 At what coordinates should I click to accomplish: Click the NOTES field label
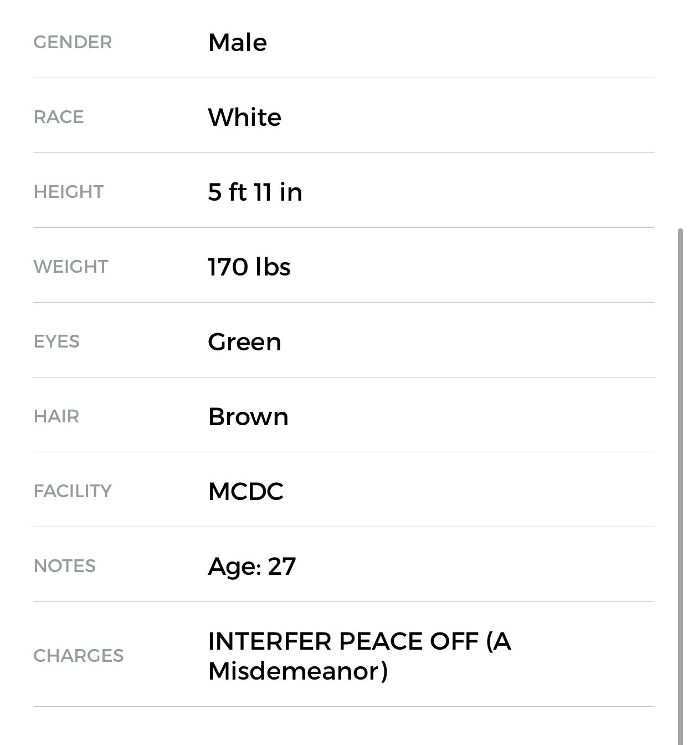[65, 566]
